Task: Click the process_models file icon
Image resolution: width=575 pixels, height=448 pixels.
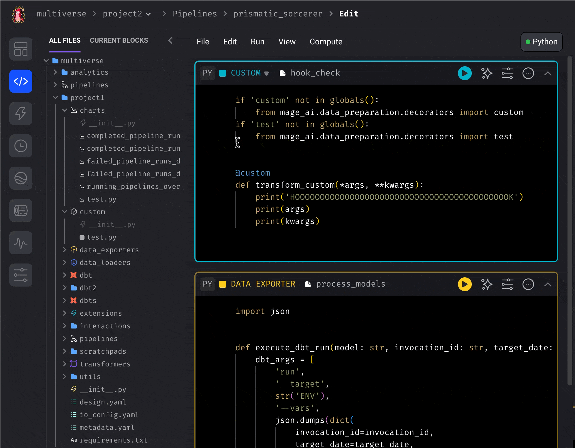Action: tap(308, 284)
